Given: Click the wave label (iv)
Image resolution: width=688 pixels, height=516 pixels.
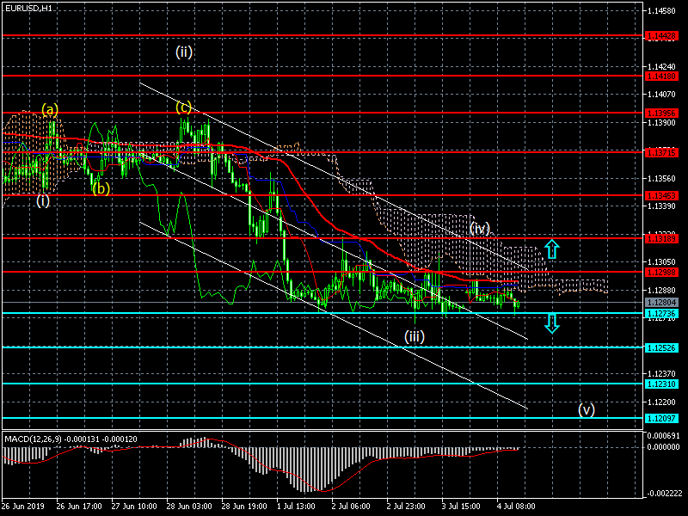Looking at the screenshot, I should coord(480,229).
